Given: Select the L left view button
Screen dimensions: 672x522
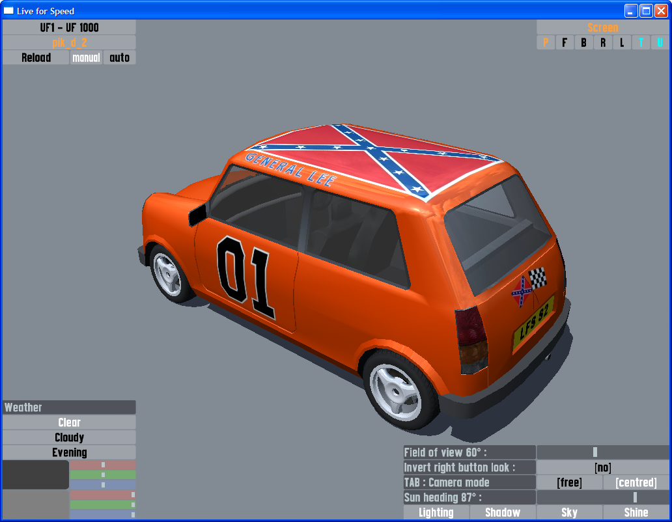Looking at the screenshot, I should pos(622,42).
